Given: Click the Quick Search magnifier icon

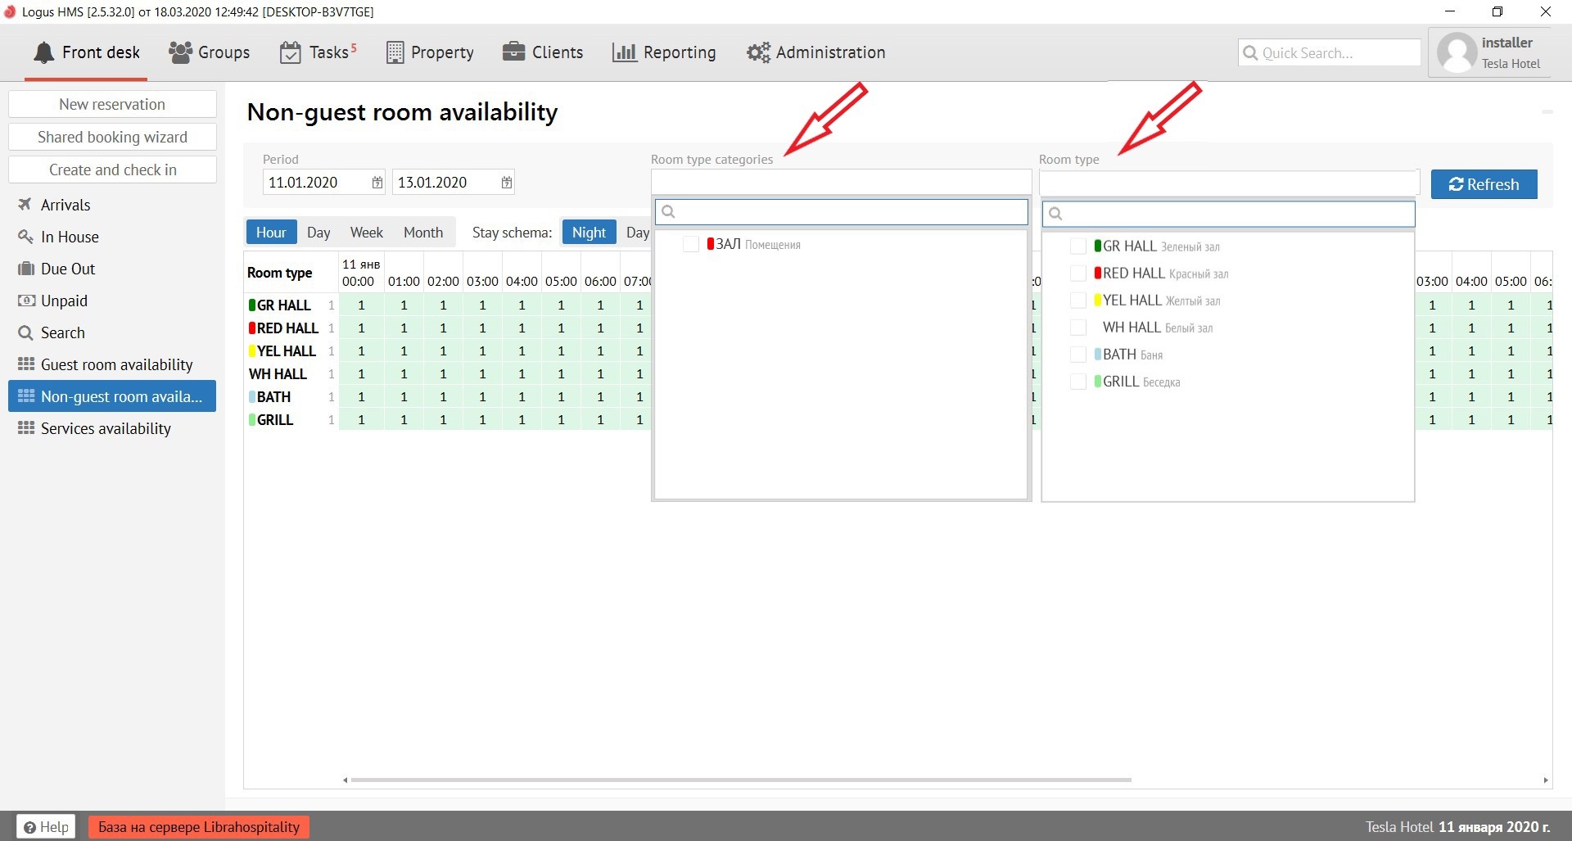Looking at the screenshot, I should (1250, 52).
